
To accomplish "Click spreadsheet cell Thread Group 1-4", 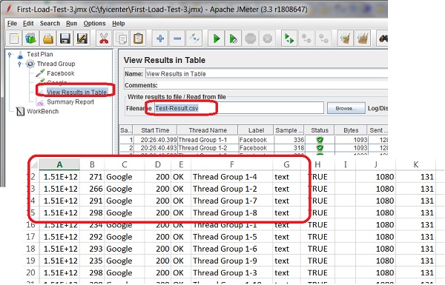I will (x=232, y=177).
